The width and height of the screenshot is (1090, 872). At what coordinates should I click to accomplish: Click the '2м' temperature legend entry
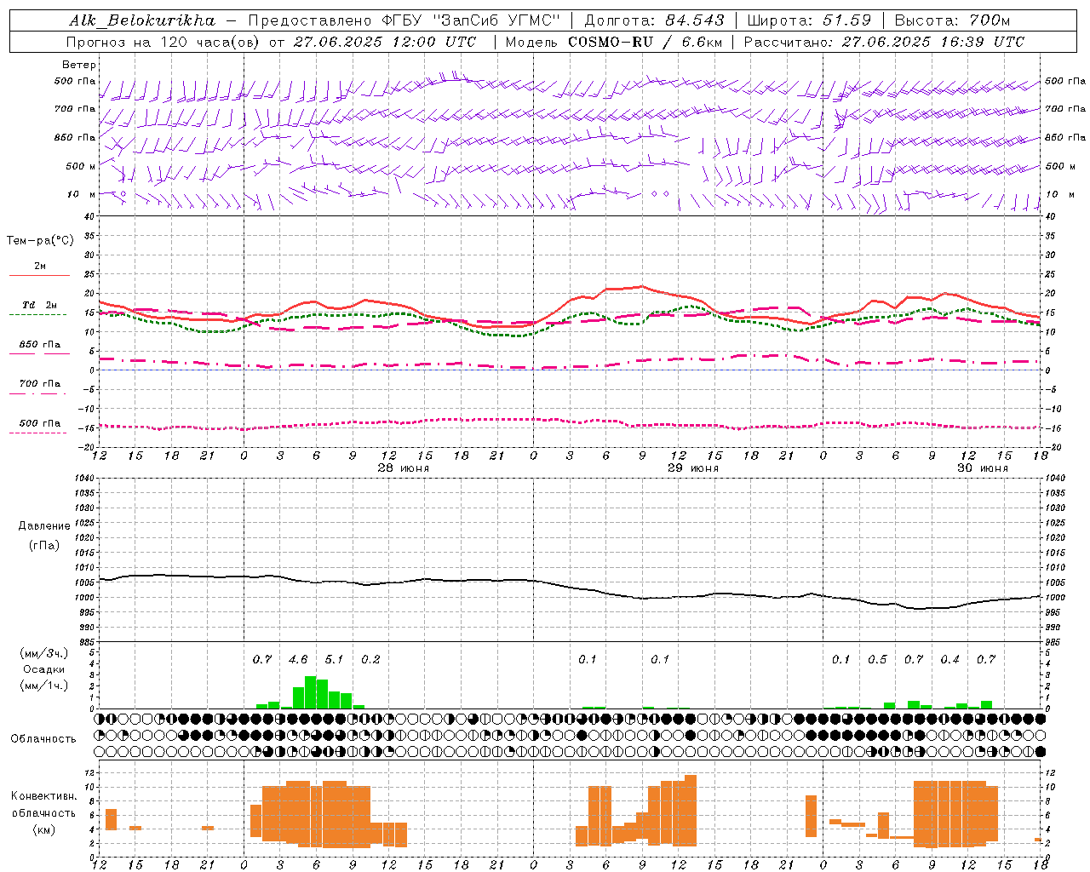pyautogui.click(x=40, y=267)
